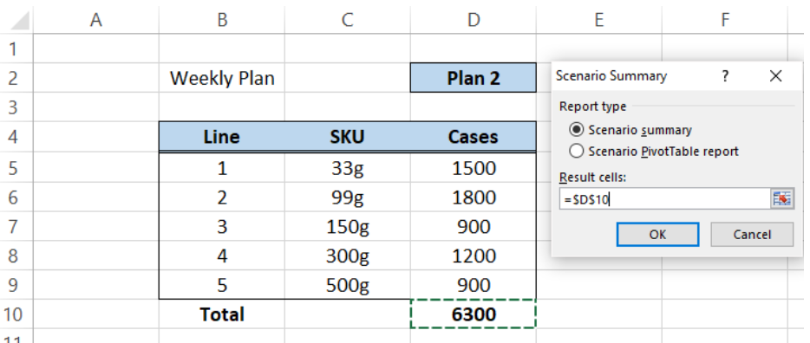Select the Total value cell 6300
The image size is (810, 343).
click(x=474, y=314)
